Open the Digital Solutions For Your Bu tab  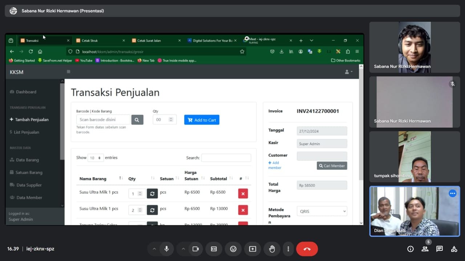(x=212, y=41)
